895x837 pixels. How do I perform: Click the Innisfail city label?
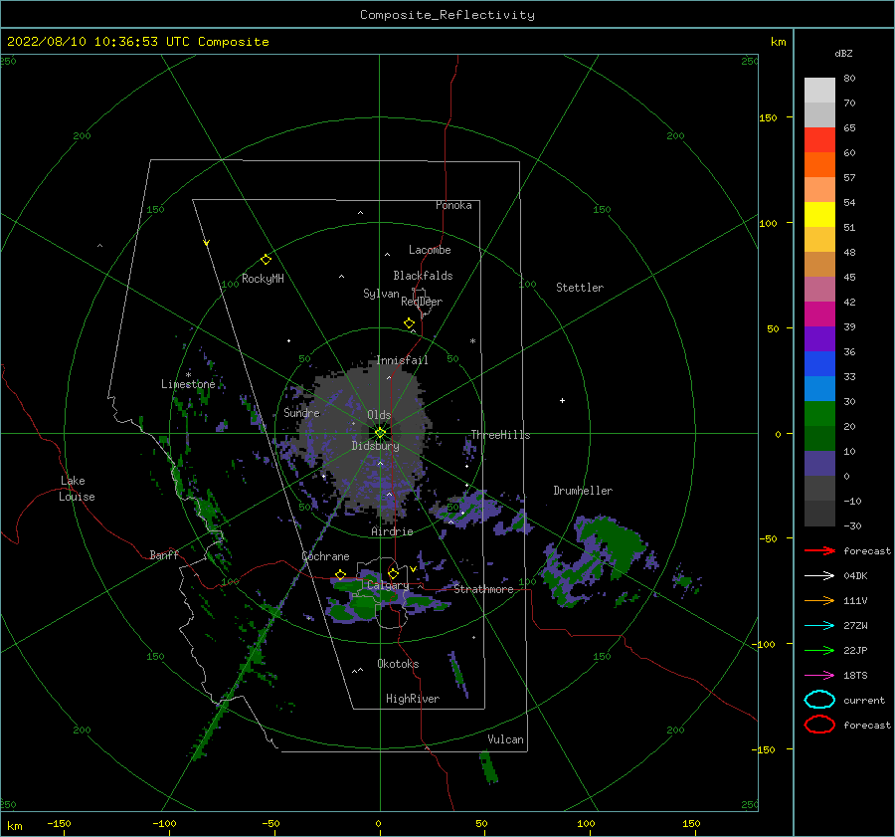402,360
